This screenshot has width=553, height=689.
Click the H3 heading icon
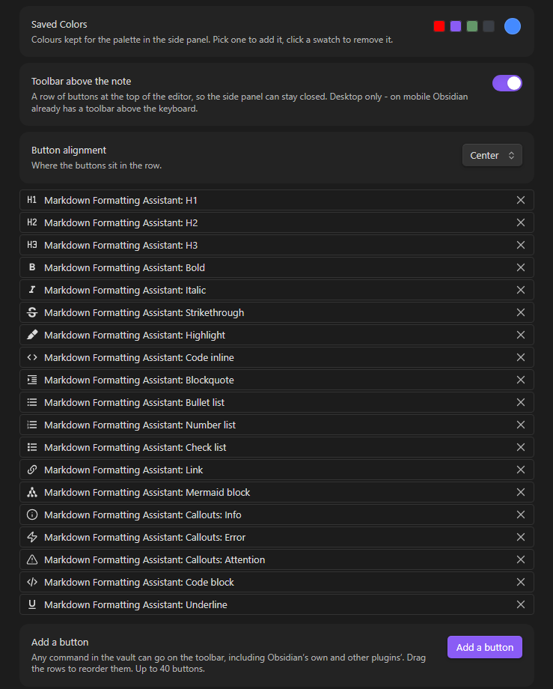pyautogui.click(x=32, y=245)
